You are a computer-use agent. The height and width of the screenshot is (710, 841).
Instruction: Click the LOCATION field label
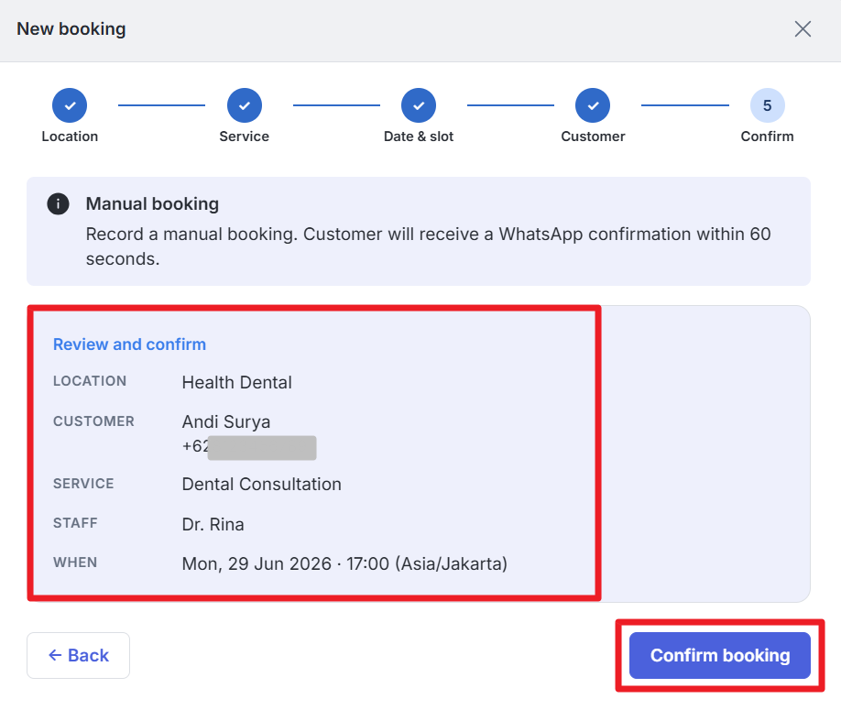click(90, 381)
